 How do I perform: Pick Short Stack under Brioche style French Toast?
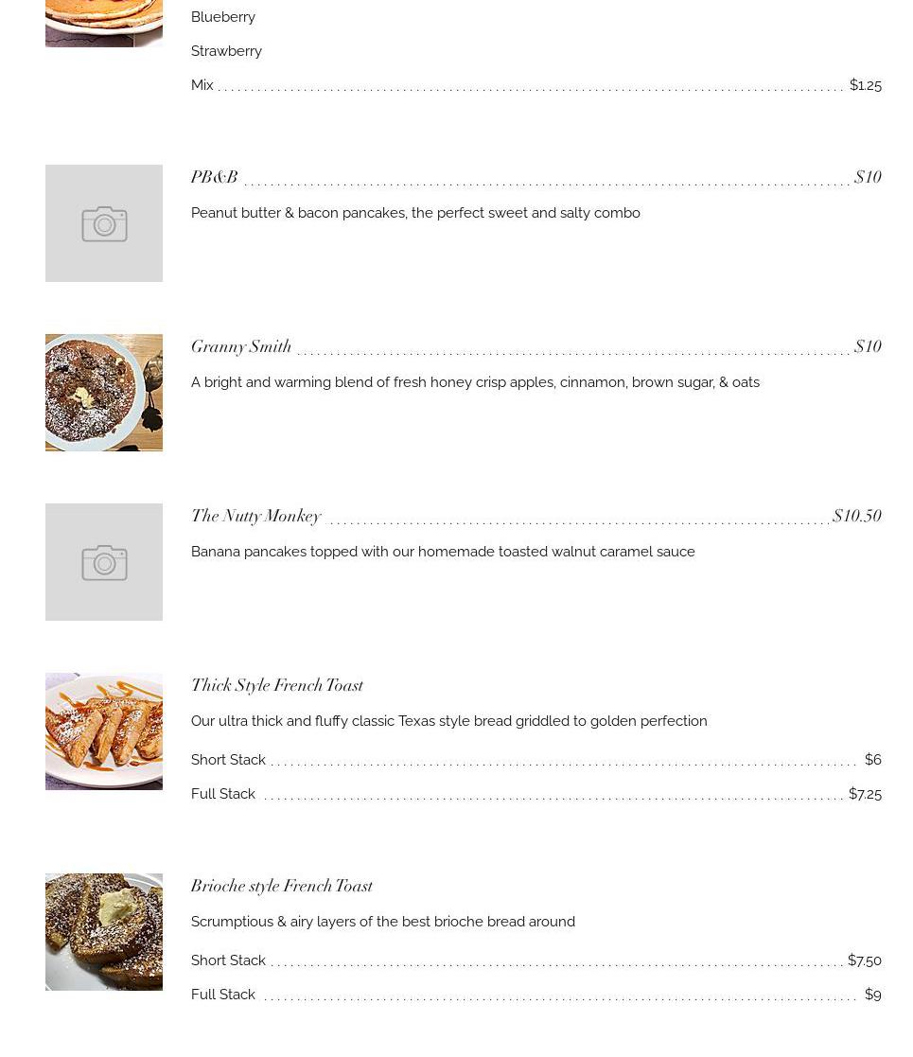228,960
